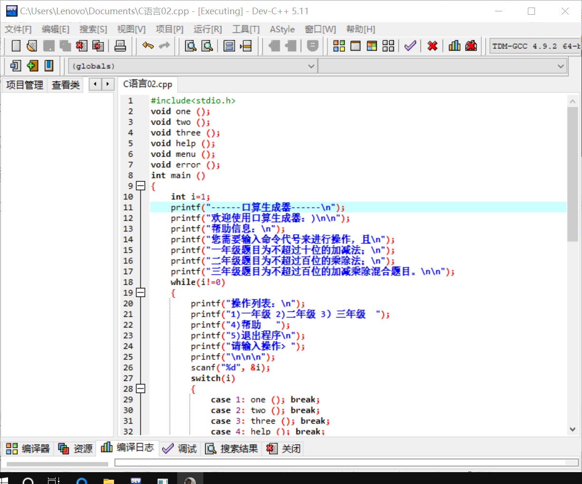This screenshot has height=484, width=582.
Task: Open the 工具[T] menu
Action: (246, 29)
